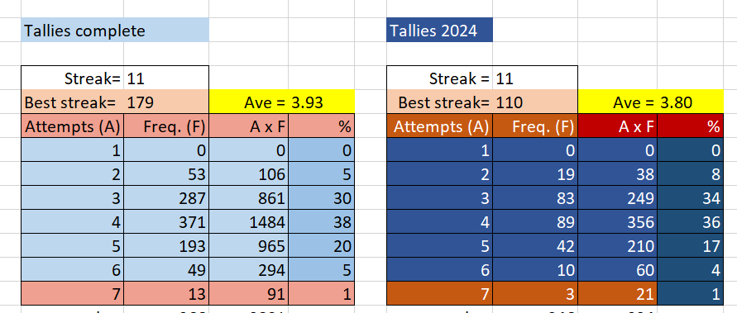
Task: Click the left table 'Freq. (F)' header
Action: [166, 126]
